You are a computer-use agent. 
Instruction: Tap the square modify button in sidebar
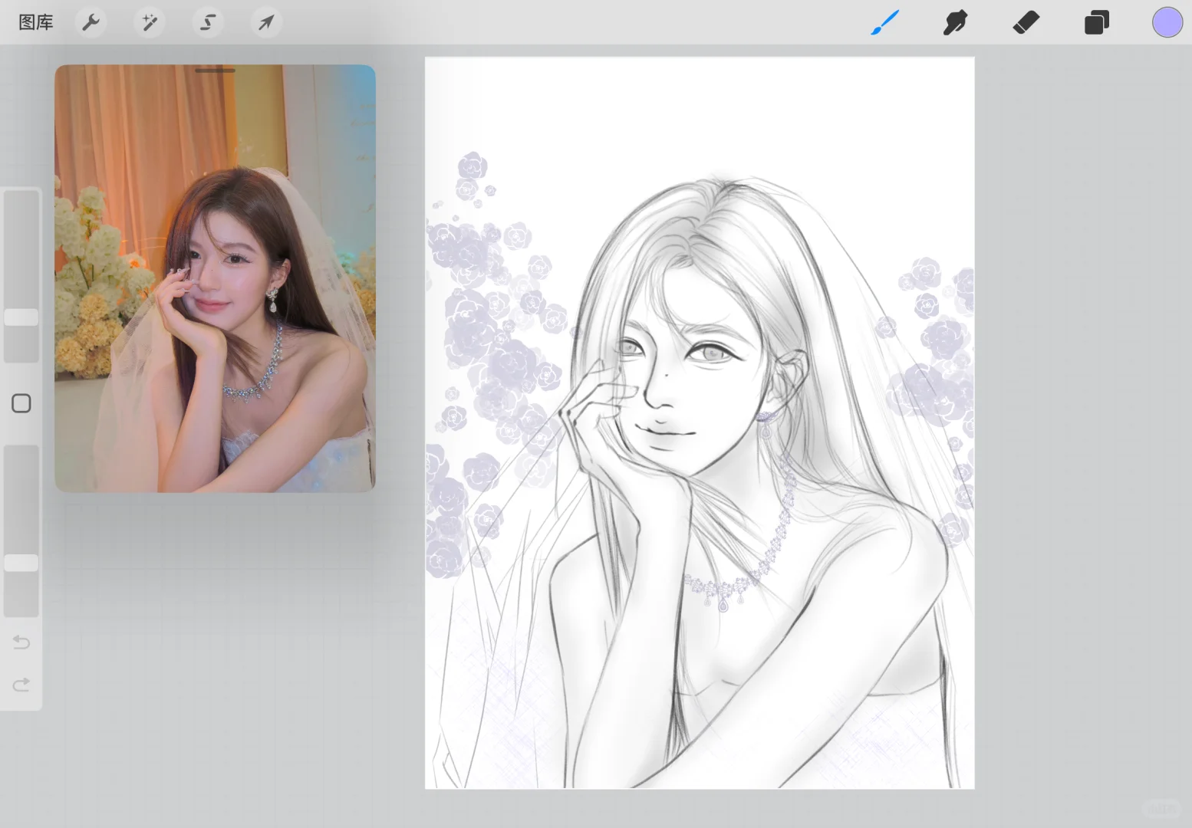click(x=21, y=403)
